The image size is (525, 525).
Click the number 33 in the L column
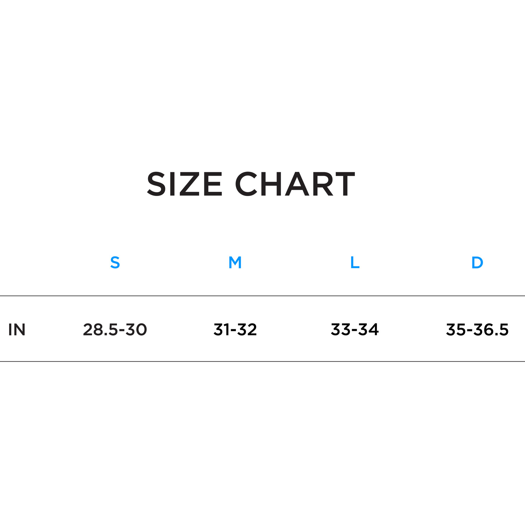coord(341,330)
